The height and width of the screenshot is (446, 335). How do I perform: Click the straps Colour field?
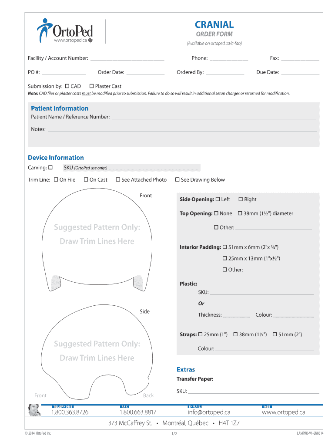click(x=265, y=348)
